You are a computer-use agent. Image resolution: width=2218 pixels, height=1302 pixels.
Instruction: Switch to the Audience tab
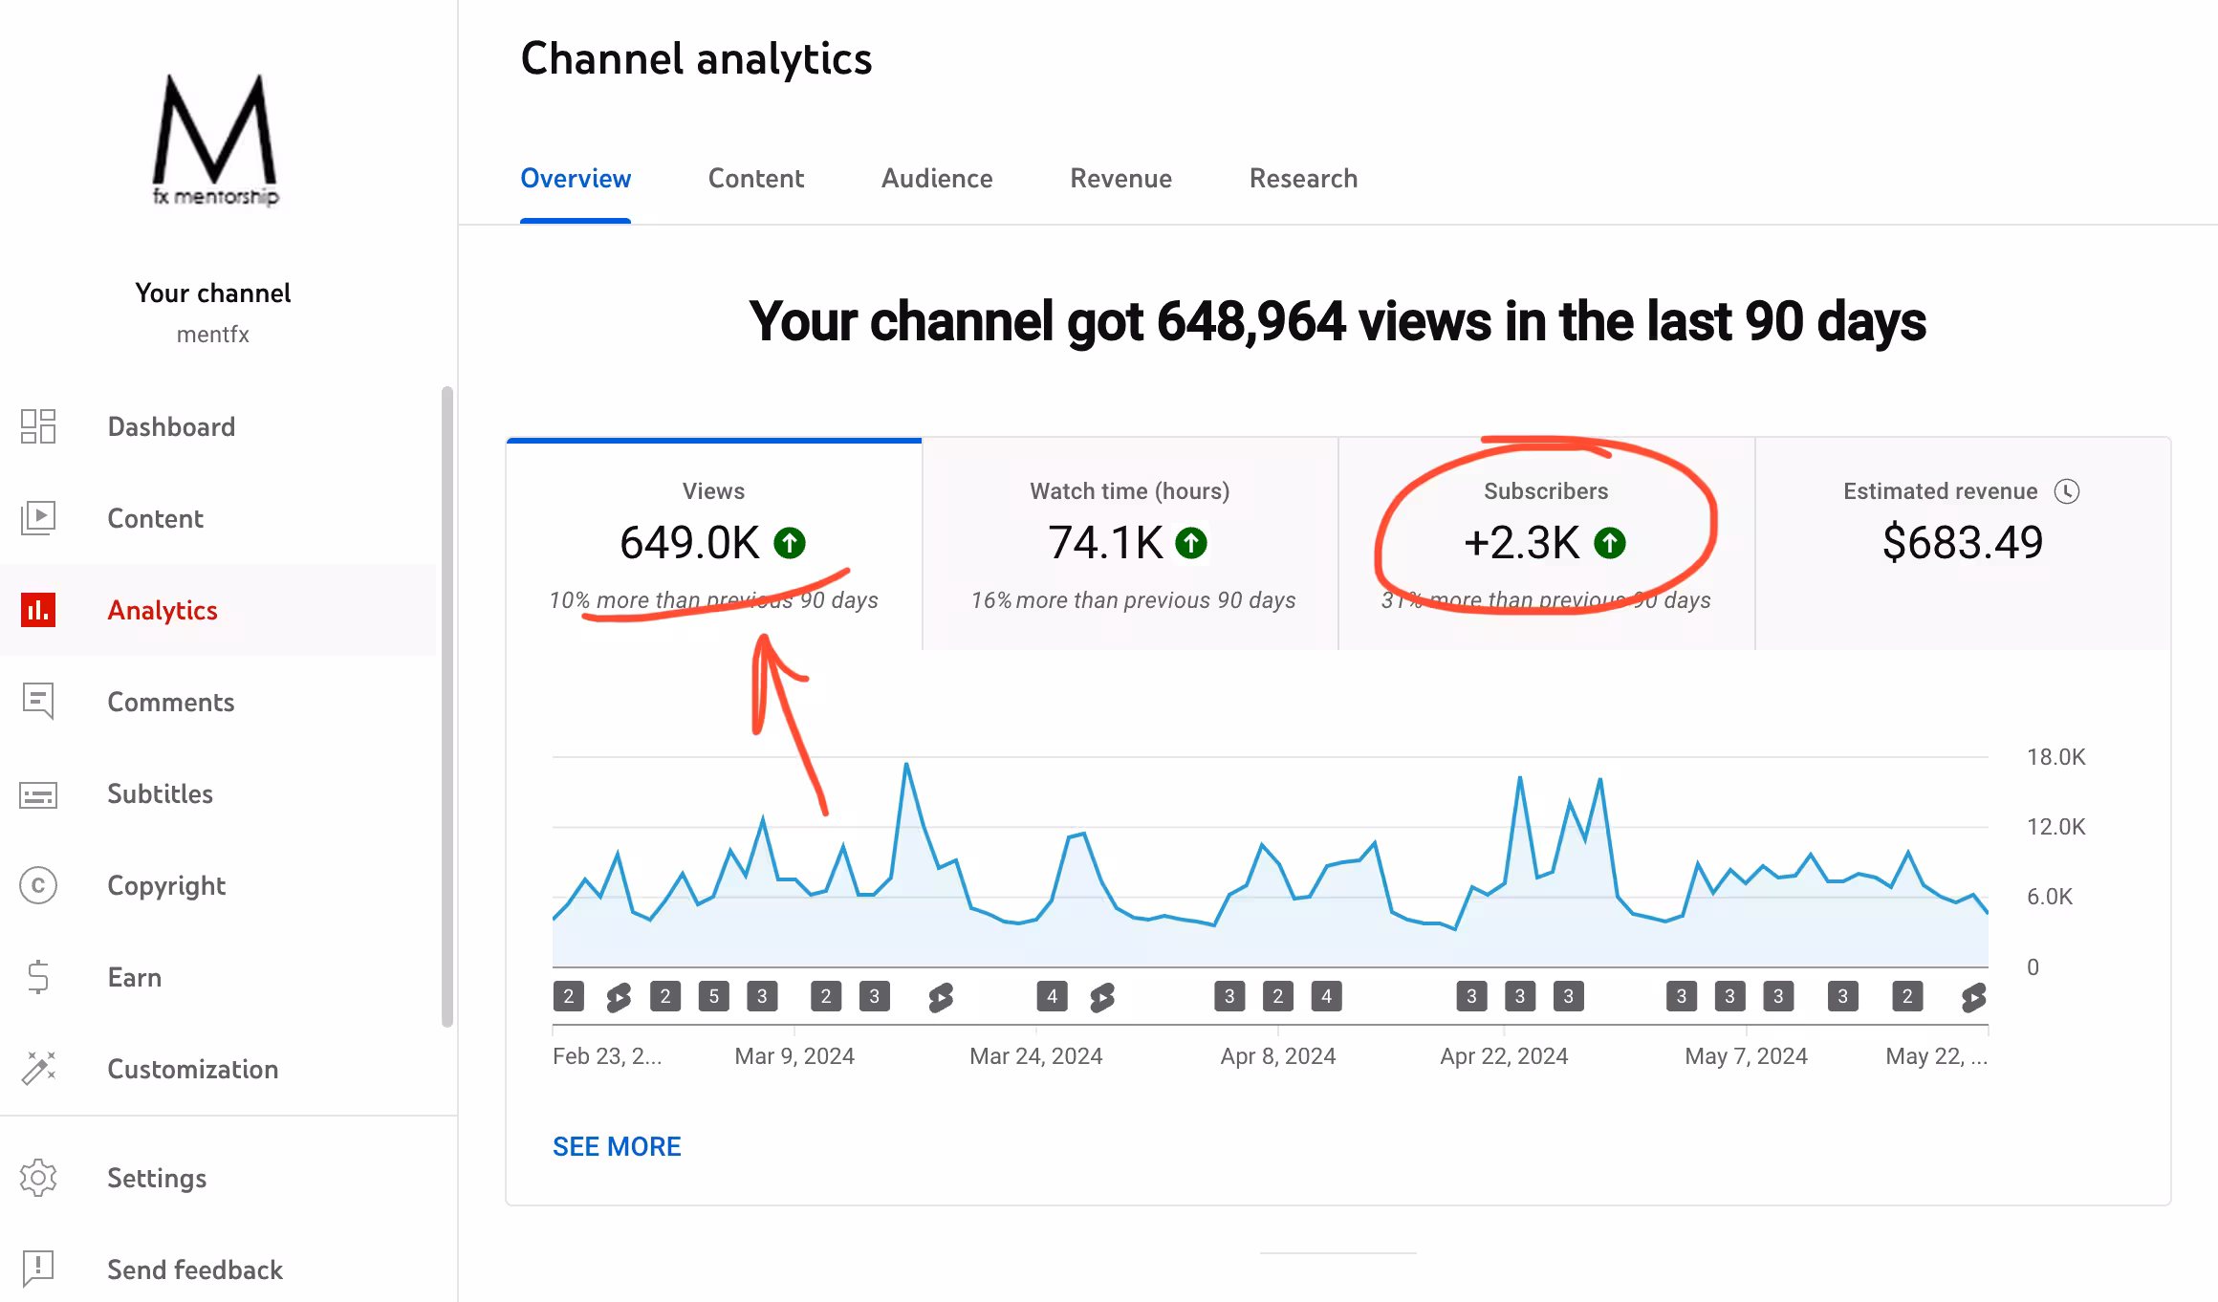coord(937,179)
